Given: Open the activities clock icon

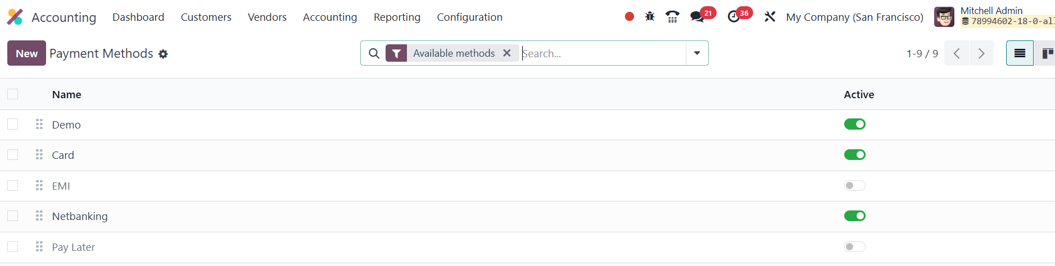Looking at the screenshot, I should click(x=733, y=17).
